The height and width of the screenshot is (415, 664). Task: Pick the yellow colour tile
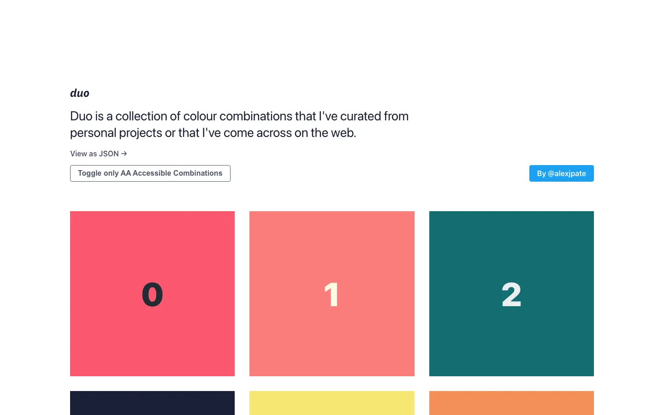[x=332, y=403]
